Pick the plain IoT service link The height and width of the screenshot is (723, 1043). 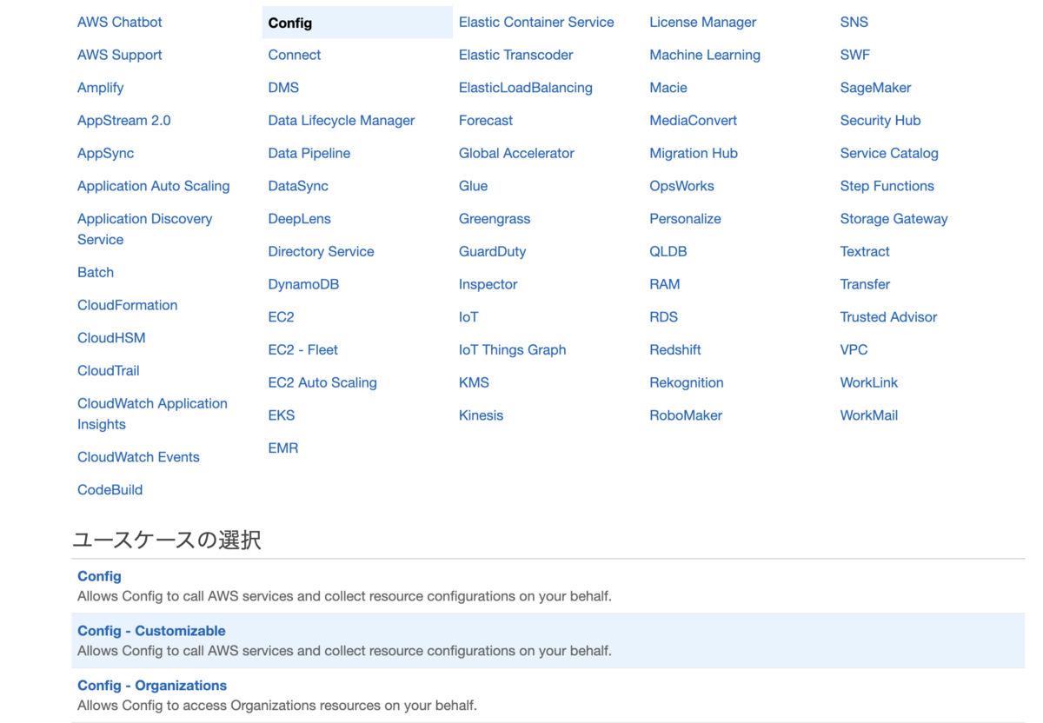point(468,317)
